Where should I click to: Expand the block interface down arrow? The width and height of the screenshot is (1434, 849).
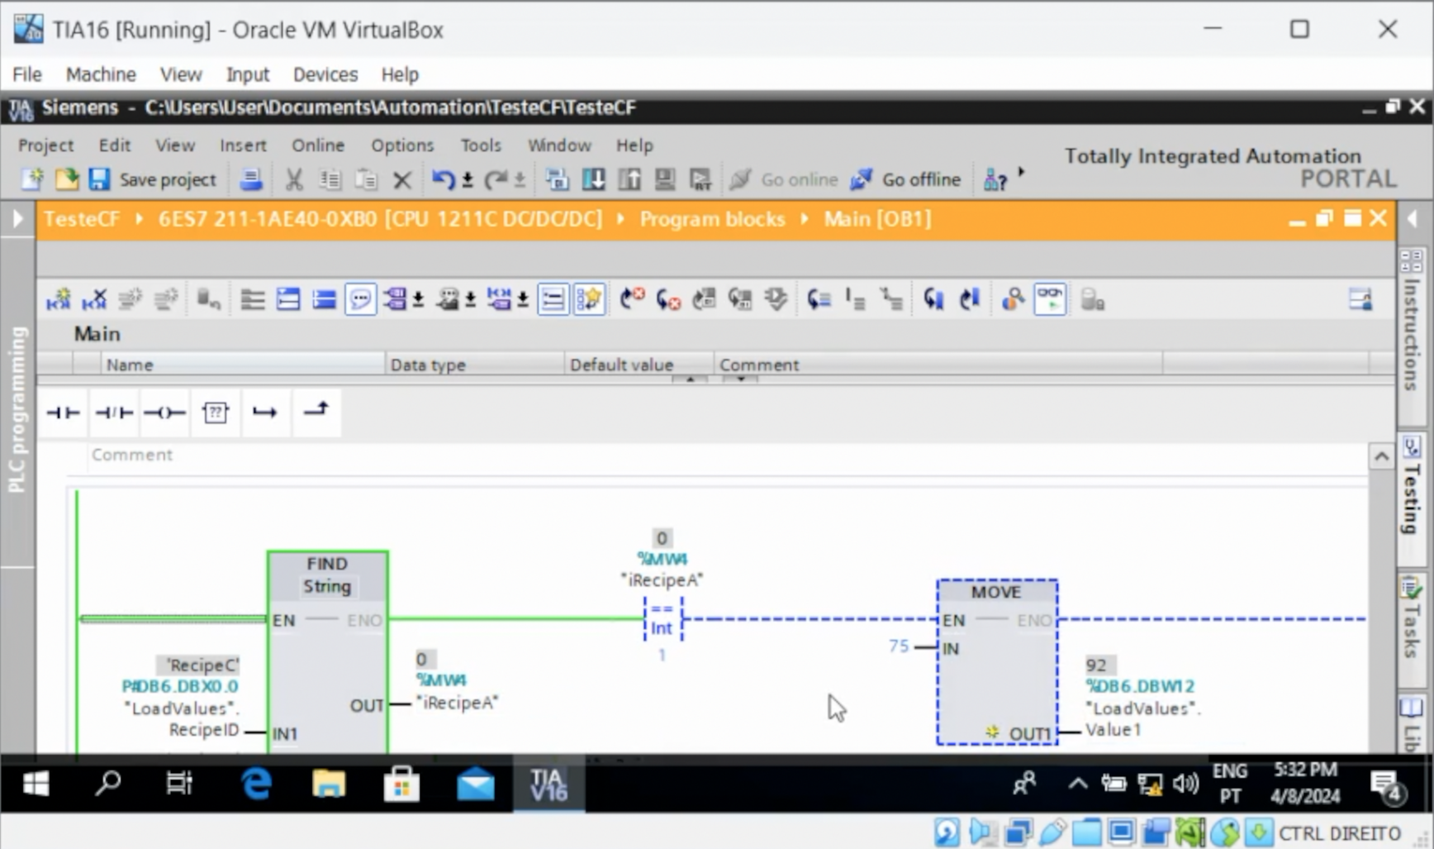click(x=740, y=379)
